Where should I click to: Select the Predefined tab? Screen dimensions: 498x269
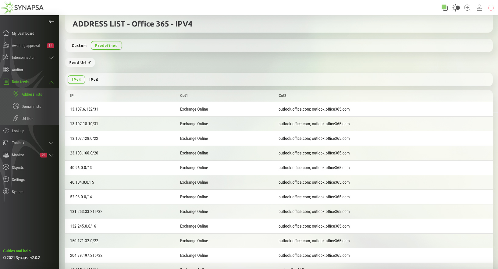(x=106, y=45)
